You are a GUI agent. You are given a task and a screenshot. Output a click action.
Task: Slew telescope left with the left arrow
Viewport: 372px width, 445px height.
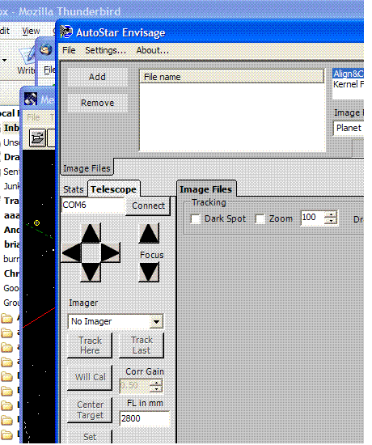pyautogui.click(x=71, y=252)
